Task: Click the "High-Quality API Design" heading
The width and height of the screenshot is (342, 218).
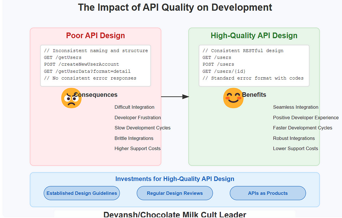Action: [x=254, y=36]
